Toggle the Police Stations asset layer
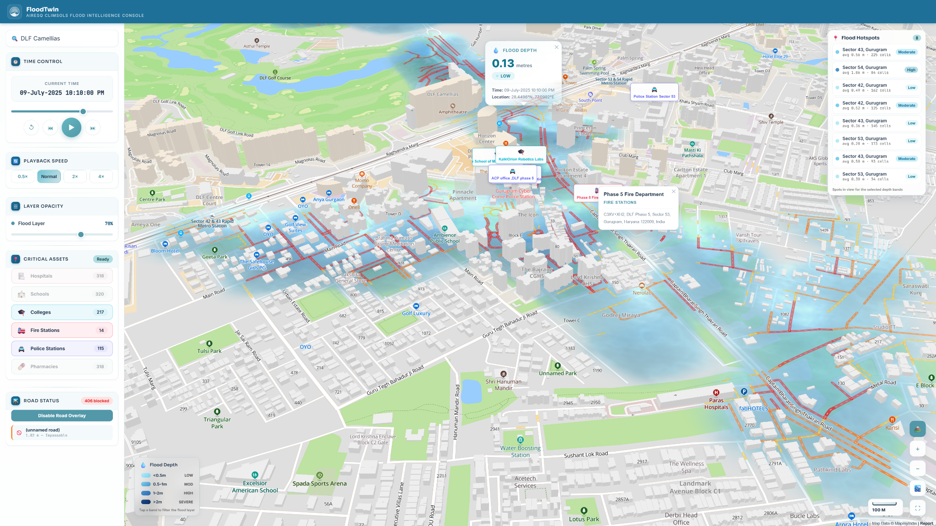Viewport: 936px width, 526px height. click(x=62, y=348)
